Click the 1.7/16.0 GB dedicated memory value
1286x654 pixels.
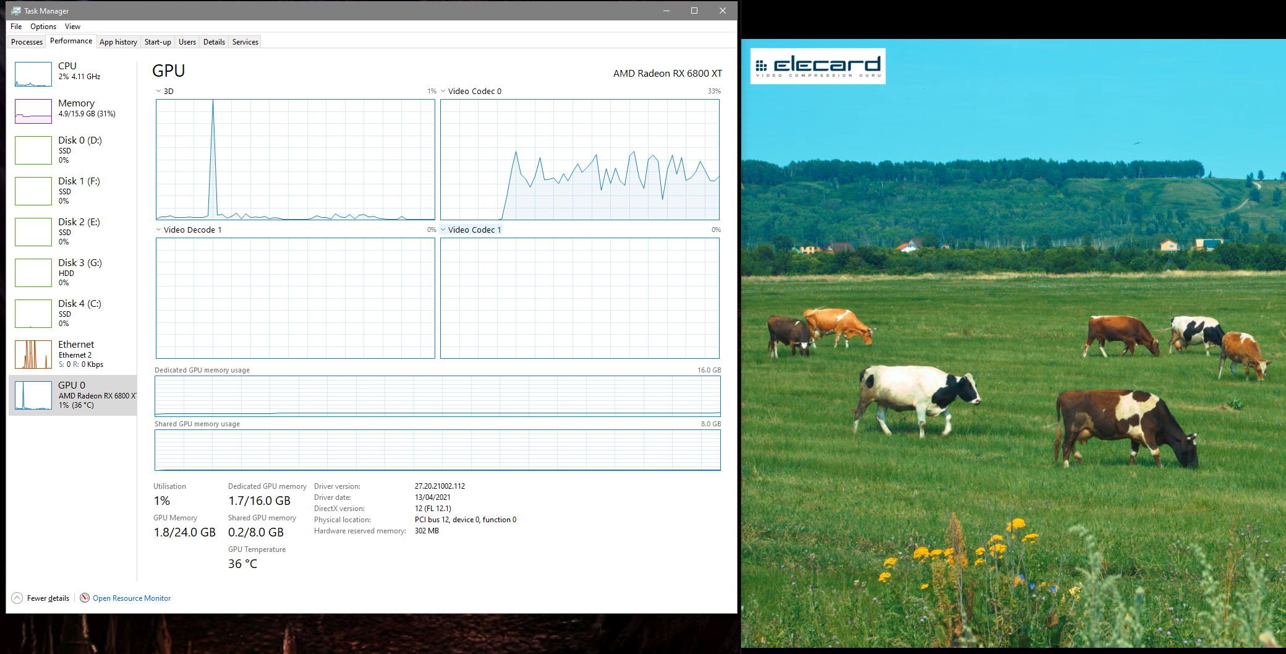(x=259, y=501)
